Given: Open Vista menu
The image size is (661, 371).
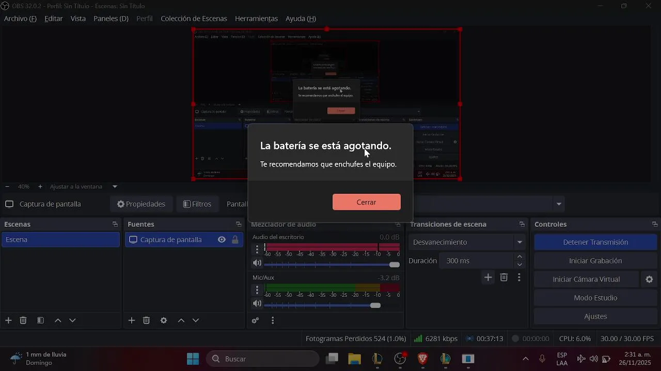Looking at the screenshot, I should pyautogui.click(x=78, y=19).
